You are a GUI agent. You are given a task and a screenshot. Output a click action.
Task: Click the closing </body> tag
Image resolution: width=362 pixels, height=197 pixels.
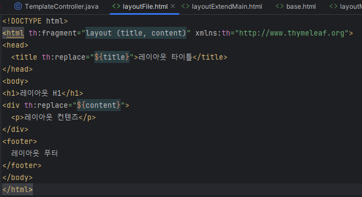[x=18, y=177]
